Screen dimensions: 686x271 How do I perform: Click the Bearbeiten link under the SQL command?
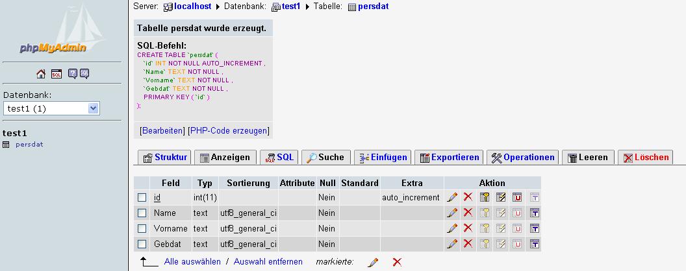pos(162,130)
